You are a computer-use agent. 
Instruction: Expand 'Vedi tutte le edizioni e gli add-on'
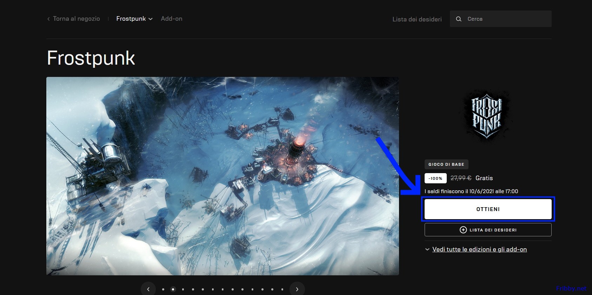(476, 249)
